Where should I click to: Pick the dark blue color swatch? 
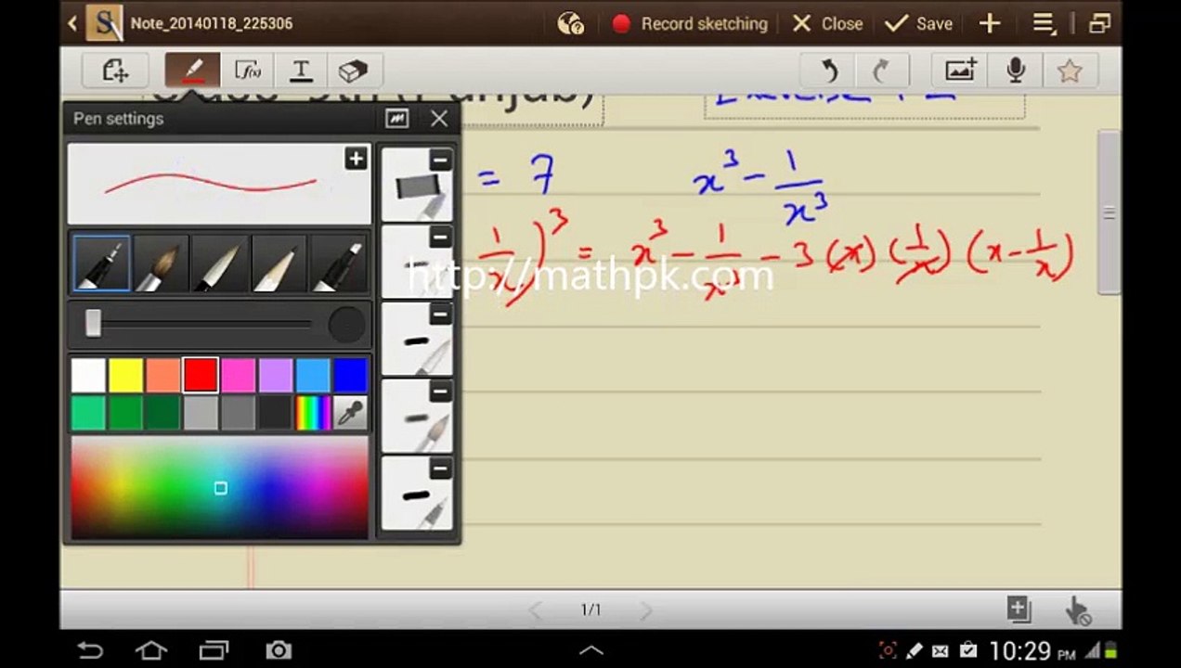[349, 376]
